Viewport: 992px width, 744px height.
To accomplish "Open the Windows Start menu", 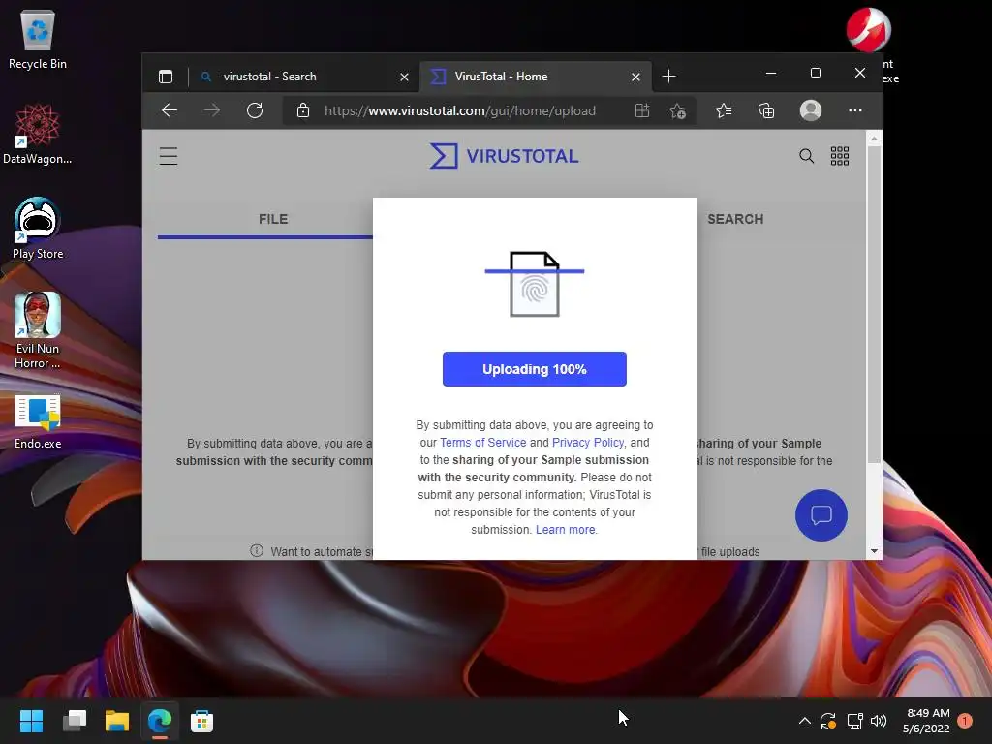I will (x=31, y=721).
